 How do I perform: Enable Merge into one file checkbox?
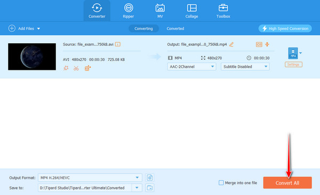click(x=221, y=183)
